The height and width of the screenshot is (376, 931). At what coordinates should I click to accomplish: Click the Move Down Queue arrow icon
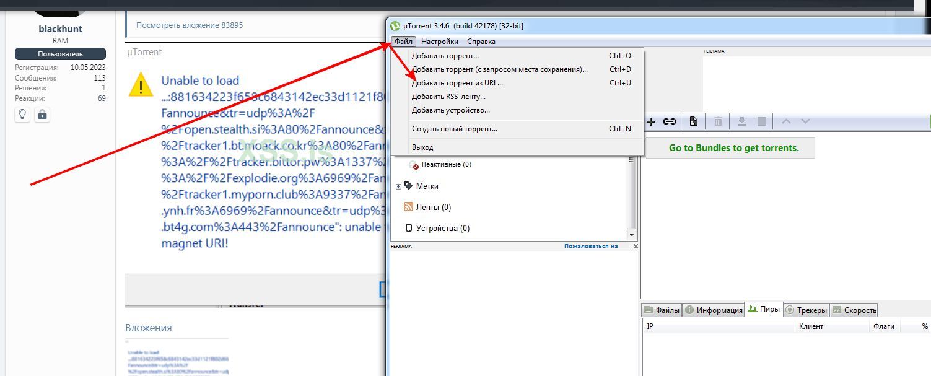805,121
